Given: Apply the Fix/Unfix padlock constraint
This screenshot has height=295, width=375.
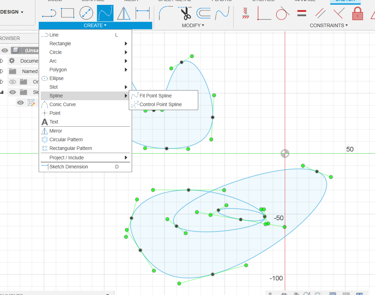Looking at the screenshot, I should coord(358,13).
